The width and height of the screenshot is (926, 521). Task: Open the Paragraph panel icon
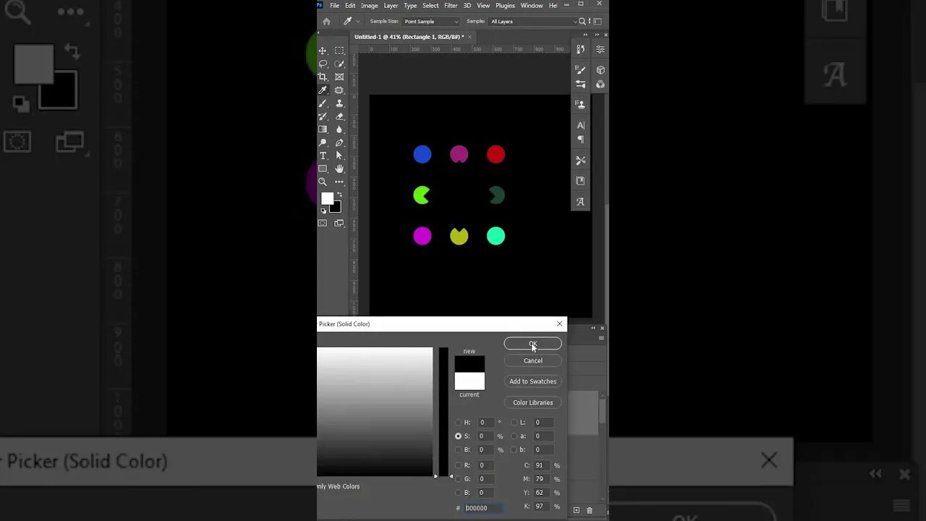coord(580,140)
